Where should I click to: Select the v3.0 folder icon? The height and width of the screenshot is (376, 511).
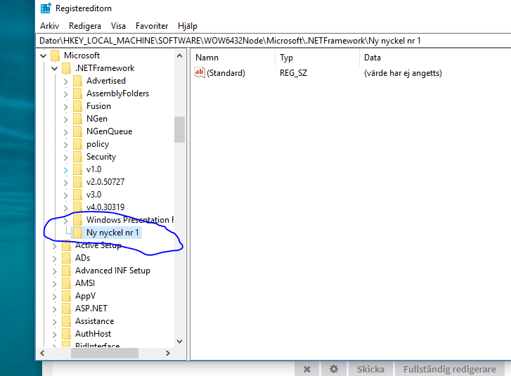point(77,195)
